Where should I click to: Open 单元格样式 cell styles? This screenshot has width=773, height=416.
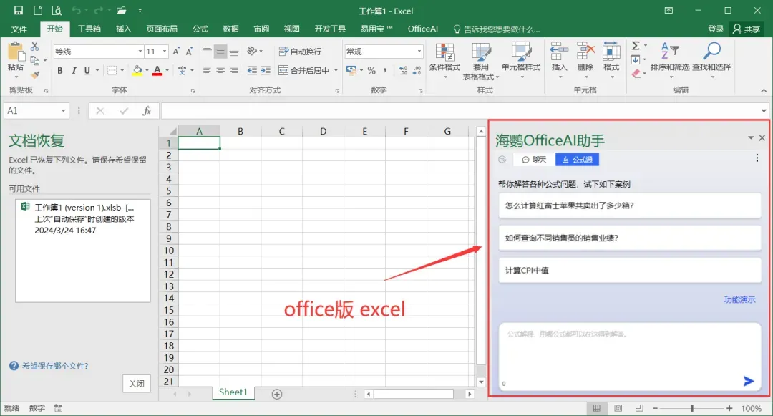tap(521, 60)
